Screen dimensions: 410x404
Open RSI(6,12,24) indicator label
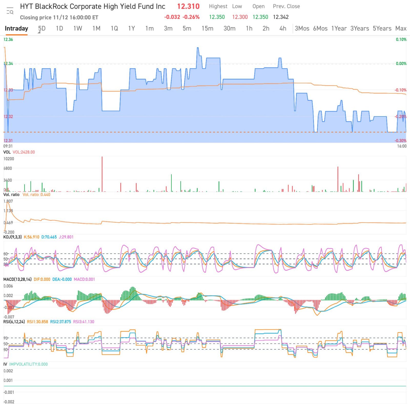tap(14, 322)
